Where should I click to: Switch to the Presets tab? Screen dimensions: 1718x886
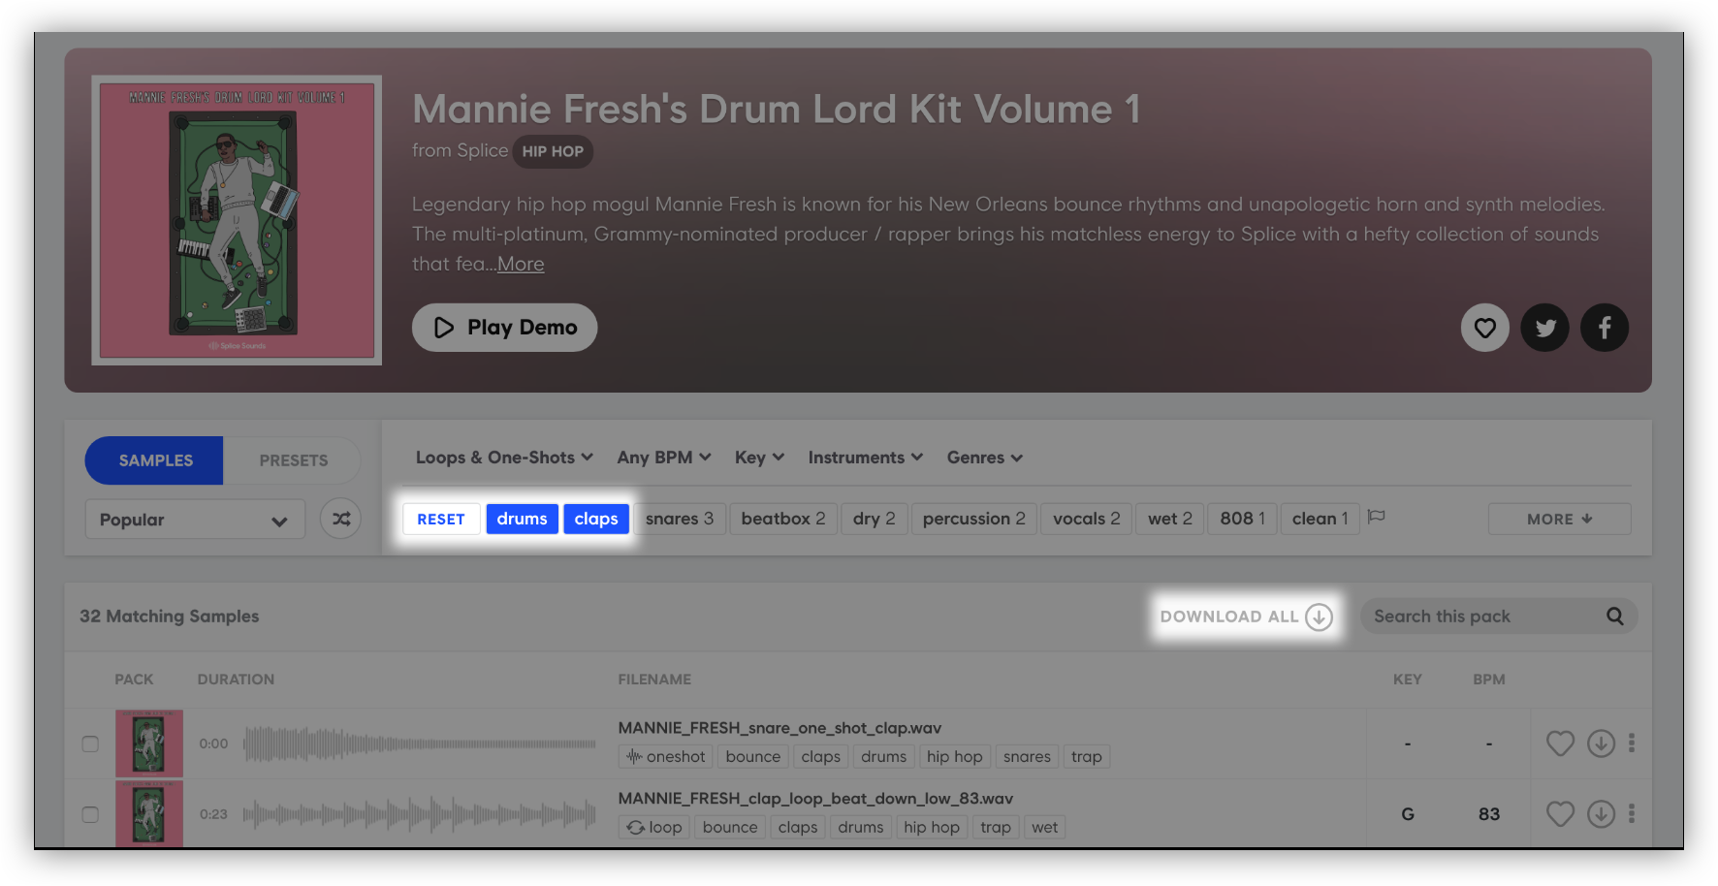coord(293,460)
